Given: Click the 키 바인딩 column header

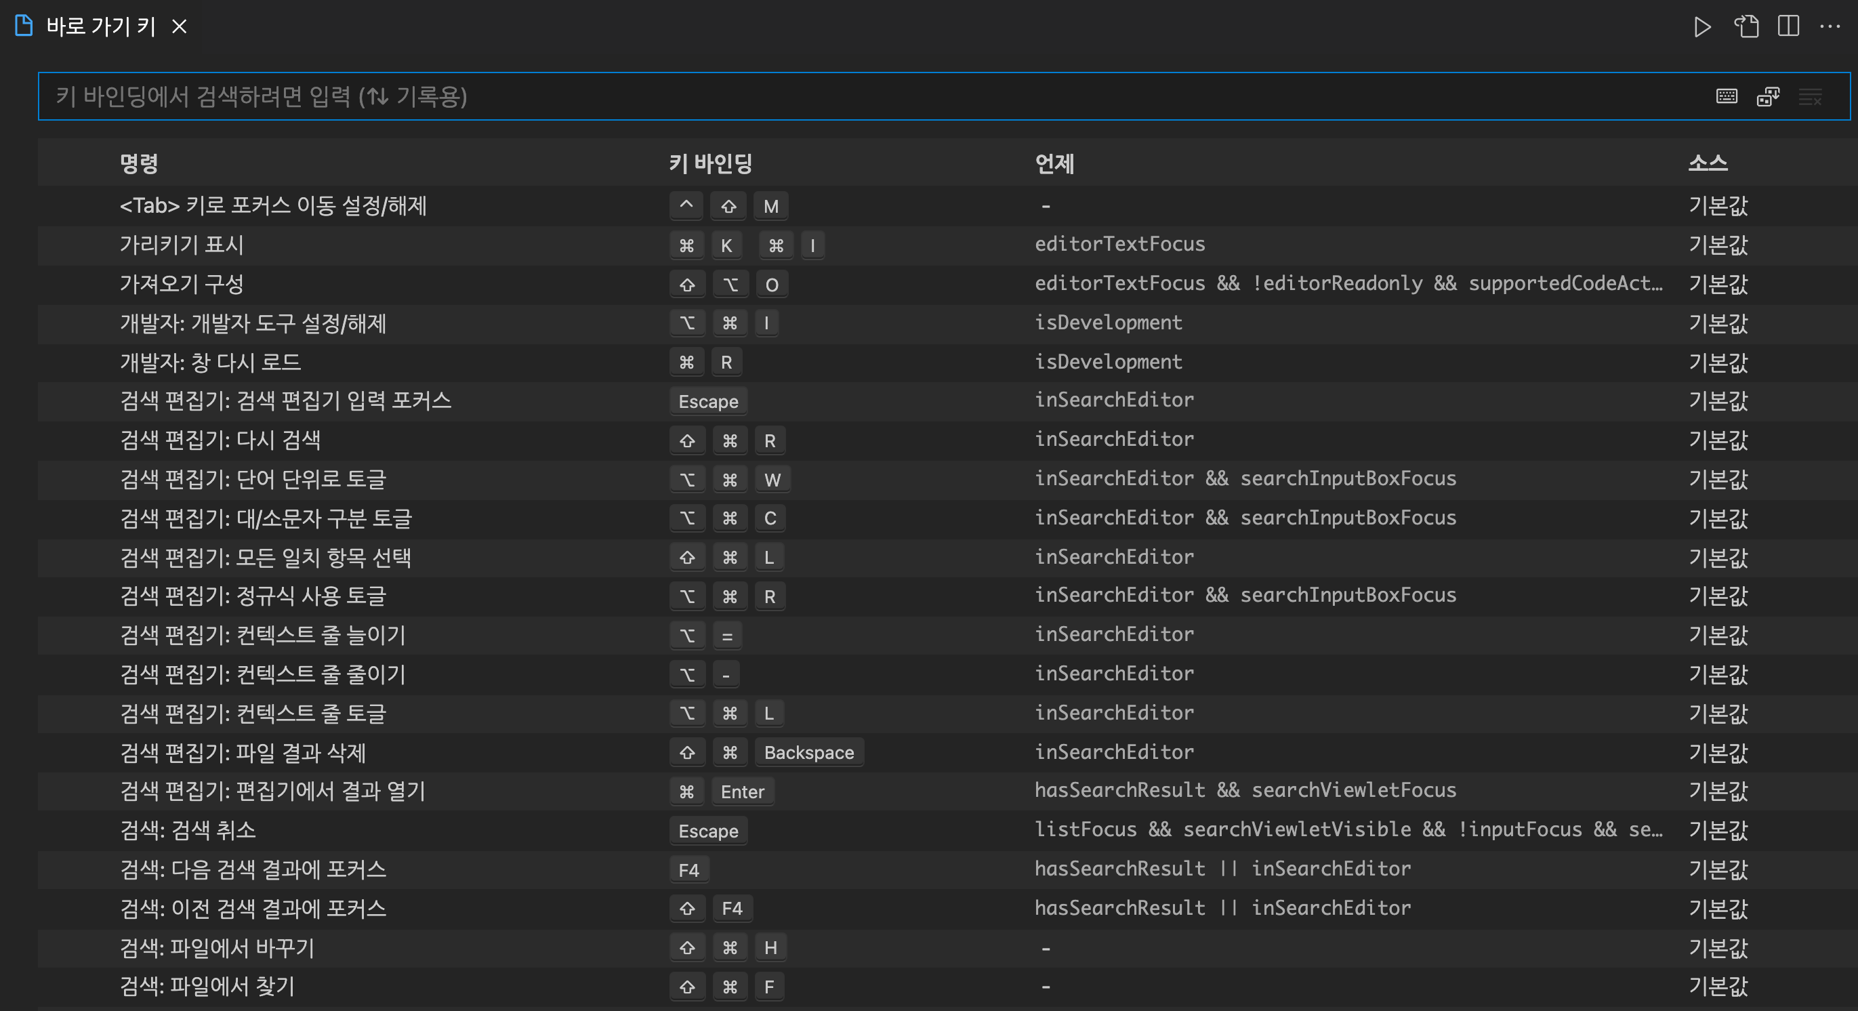Looking at the screenshot, I should pos(710,164).
